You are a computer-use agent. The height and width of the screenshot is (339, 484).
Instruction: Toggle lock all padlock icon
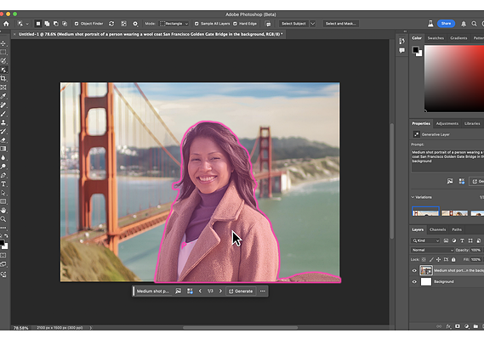453,259
